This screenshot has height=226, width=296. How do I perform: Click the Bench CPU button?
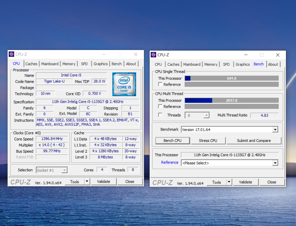[x=172, y=141]
